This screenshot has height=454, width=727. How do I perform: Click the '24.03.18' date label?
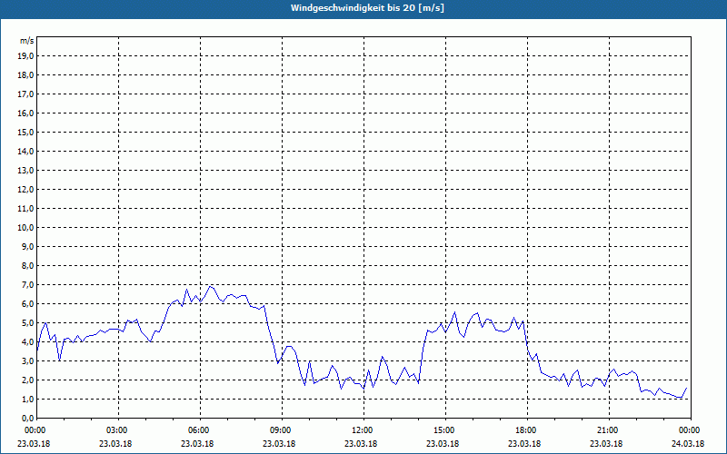tap(688, 444)
